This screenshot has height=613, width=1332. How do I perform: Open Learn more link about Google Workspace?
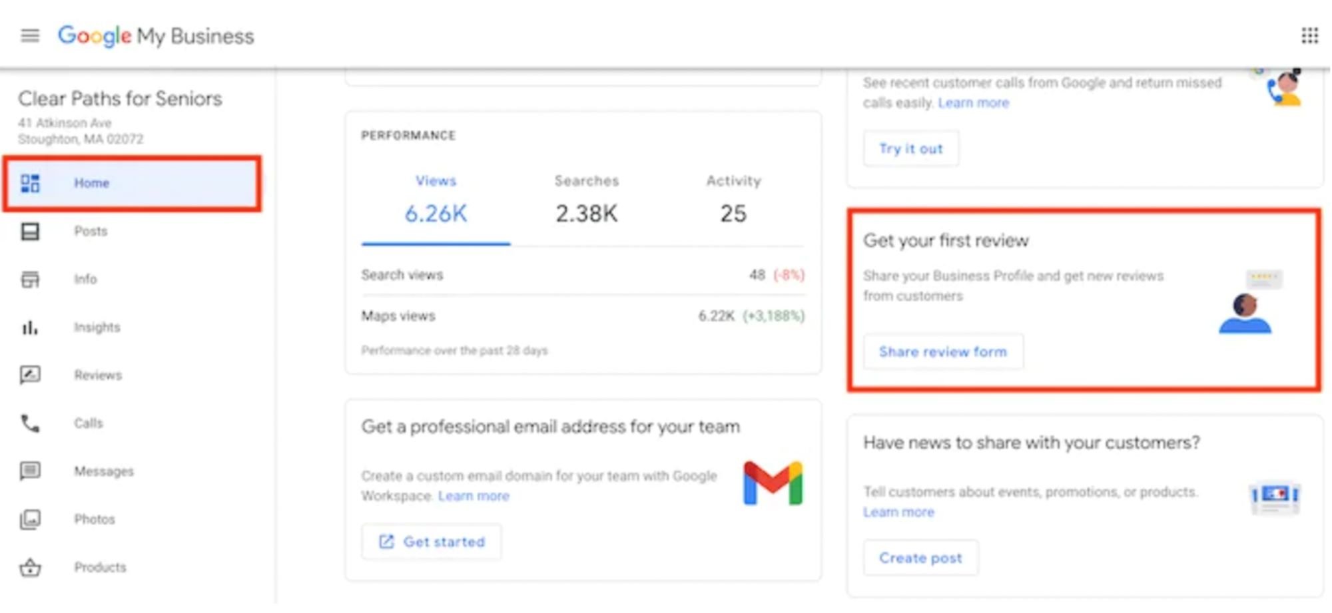coord(474,497)
